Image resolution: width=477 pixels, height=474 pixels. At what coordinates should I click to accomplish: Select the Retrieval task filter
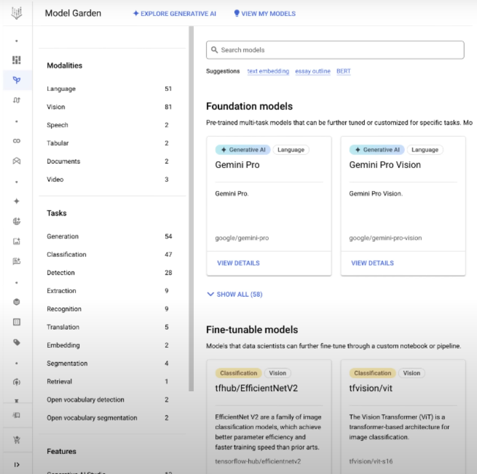click(x=109, y=381)
